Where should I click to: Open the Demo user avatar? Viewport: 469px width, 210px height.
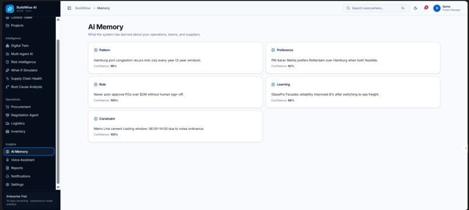(x=436, y=8)
